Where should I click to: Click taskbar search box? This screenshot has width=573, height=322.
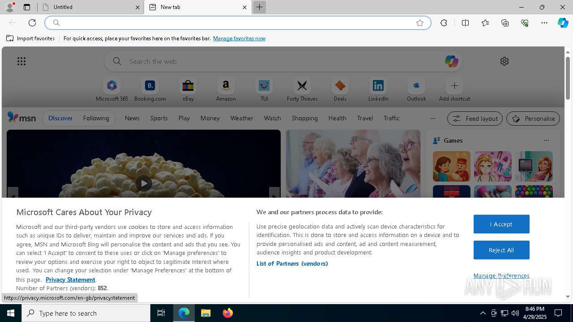[x=86, y=313]
